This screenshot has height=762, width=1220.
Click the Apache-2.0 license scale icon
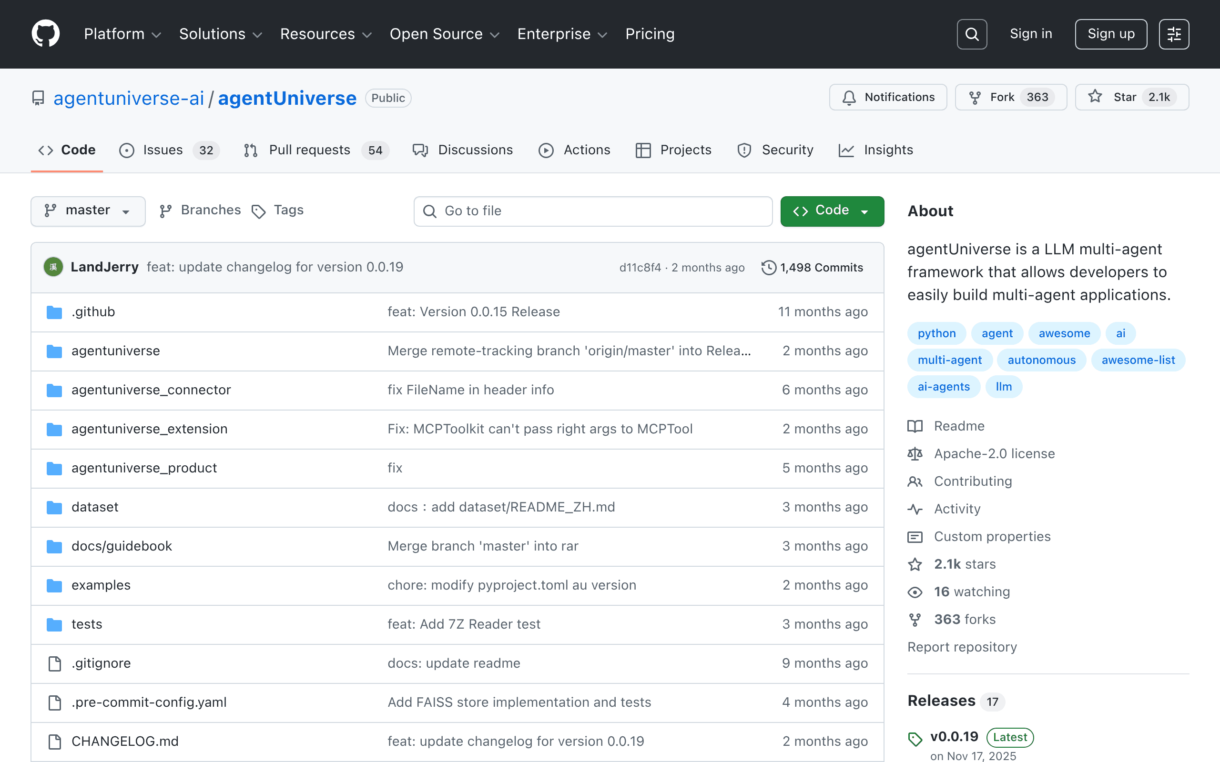pyautogui.click(x=915, y=454)
